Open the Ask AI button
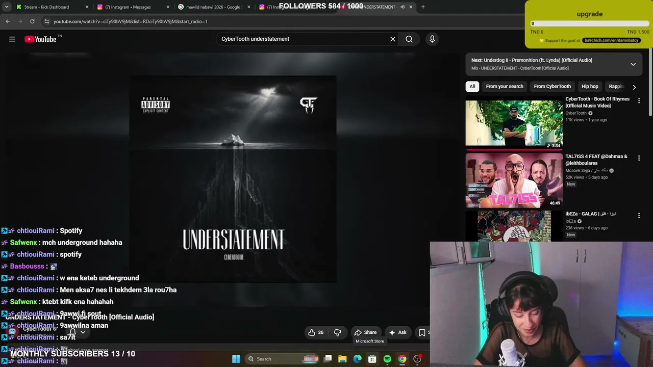 click(397, 332)
